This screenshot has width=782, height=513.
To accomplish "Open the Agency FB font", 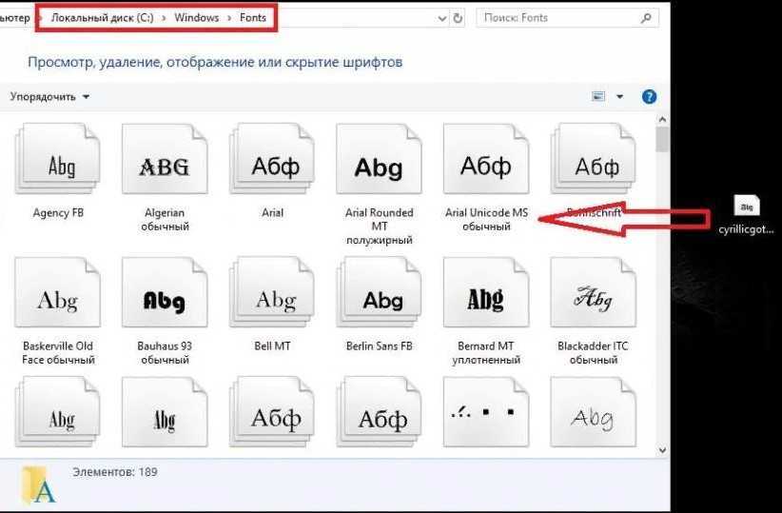I will (58, 167).
